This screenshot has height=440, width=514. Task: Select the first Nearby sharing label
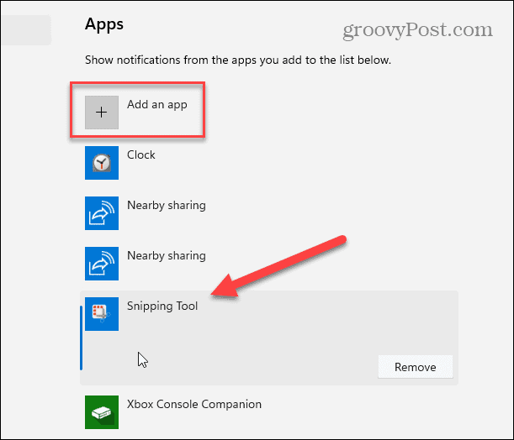coord(166,205)
